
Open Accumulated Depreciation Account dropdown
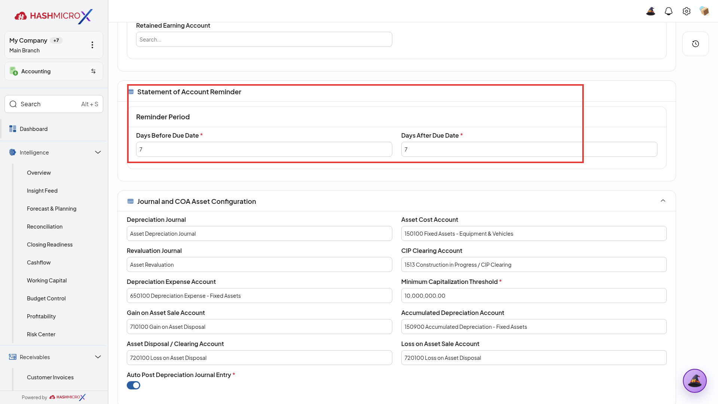(x=534, y=327)
